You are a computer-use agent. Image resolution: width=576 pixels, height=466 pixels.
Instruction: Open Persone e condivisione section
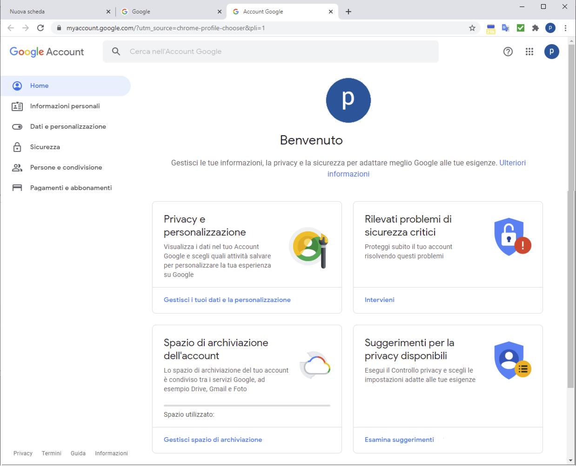65,168
